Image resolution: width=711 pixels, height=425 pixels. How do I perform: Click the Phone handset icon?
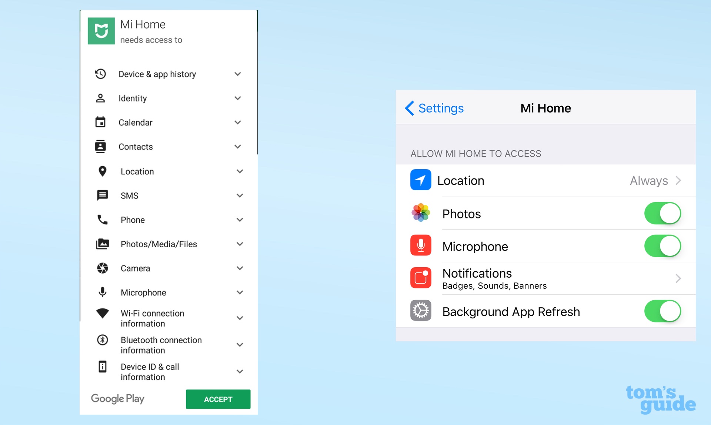click(103, 220)
